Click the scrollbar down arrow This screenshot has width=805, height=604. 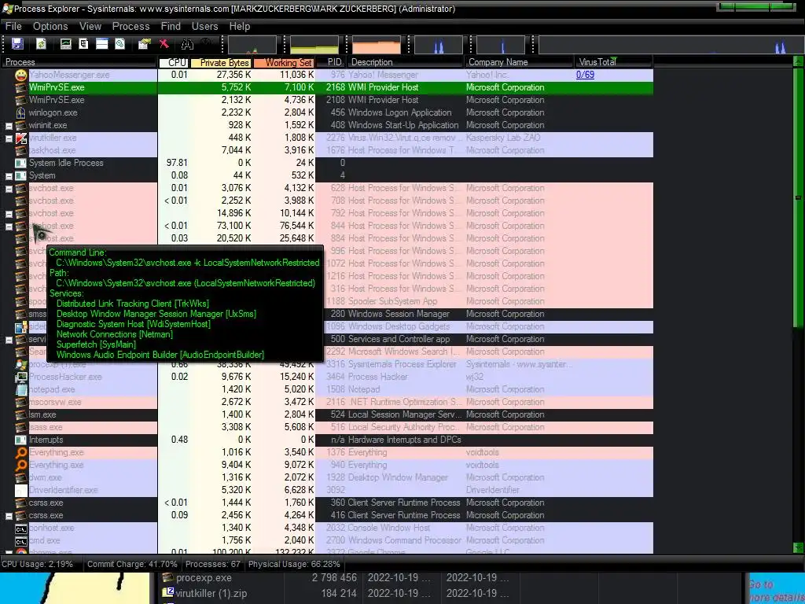point(799,547)
